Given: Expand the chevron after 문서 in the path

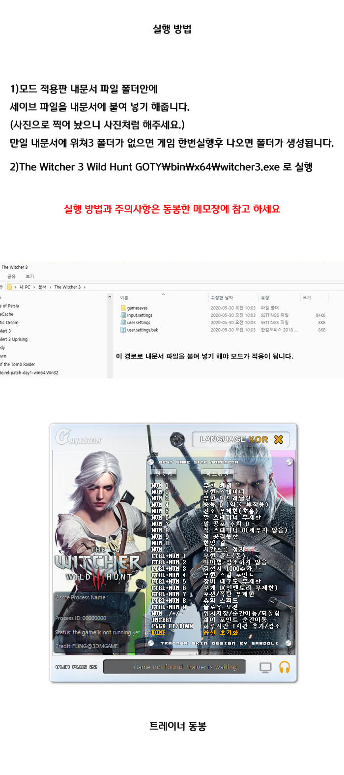Looking at the screenshot, I should (x=51, y=287).
